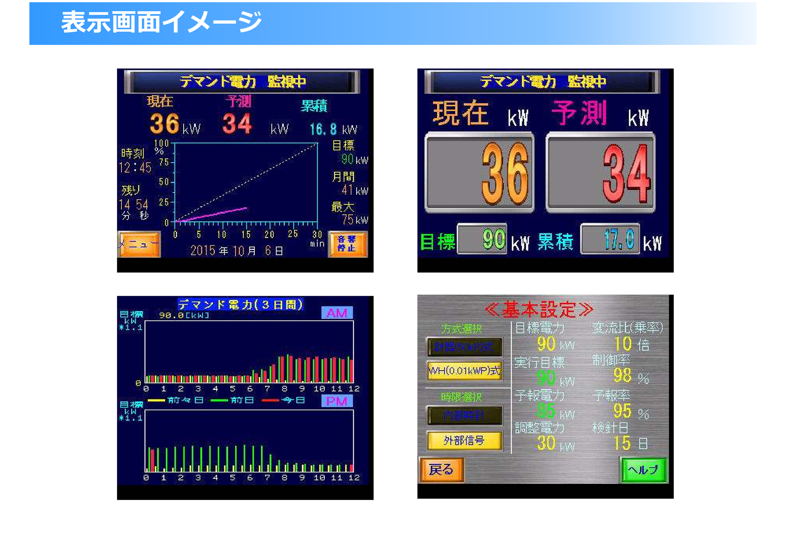Select the dark button under 方式選択

pos(464,347)
